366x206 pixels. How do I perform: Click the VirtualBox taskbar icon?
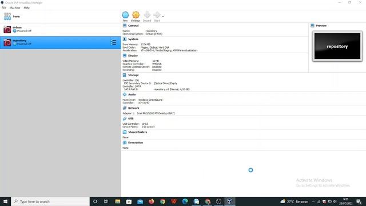(230, 201)
